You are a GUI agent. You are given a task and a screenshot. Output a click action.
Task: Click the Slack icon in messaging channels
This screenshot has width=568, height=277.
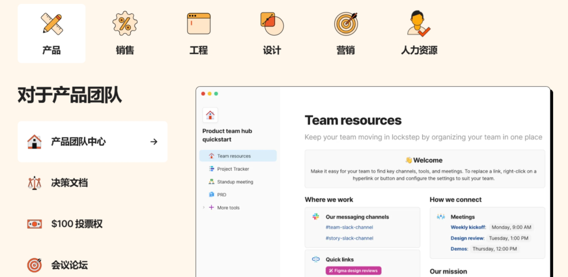point(316,217)
